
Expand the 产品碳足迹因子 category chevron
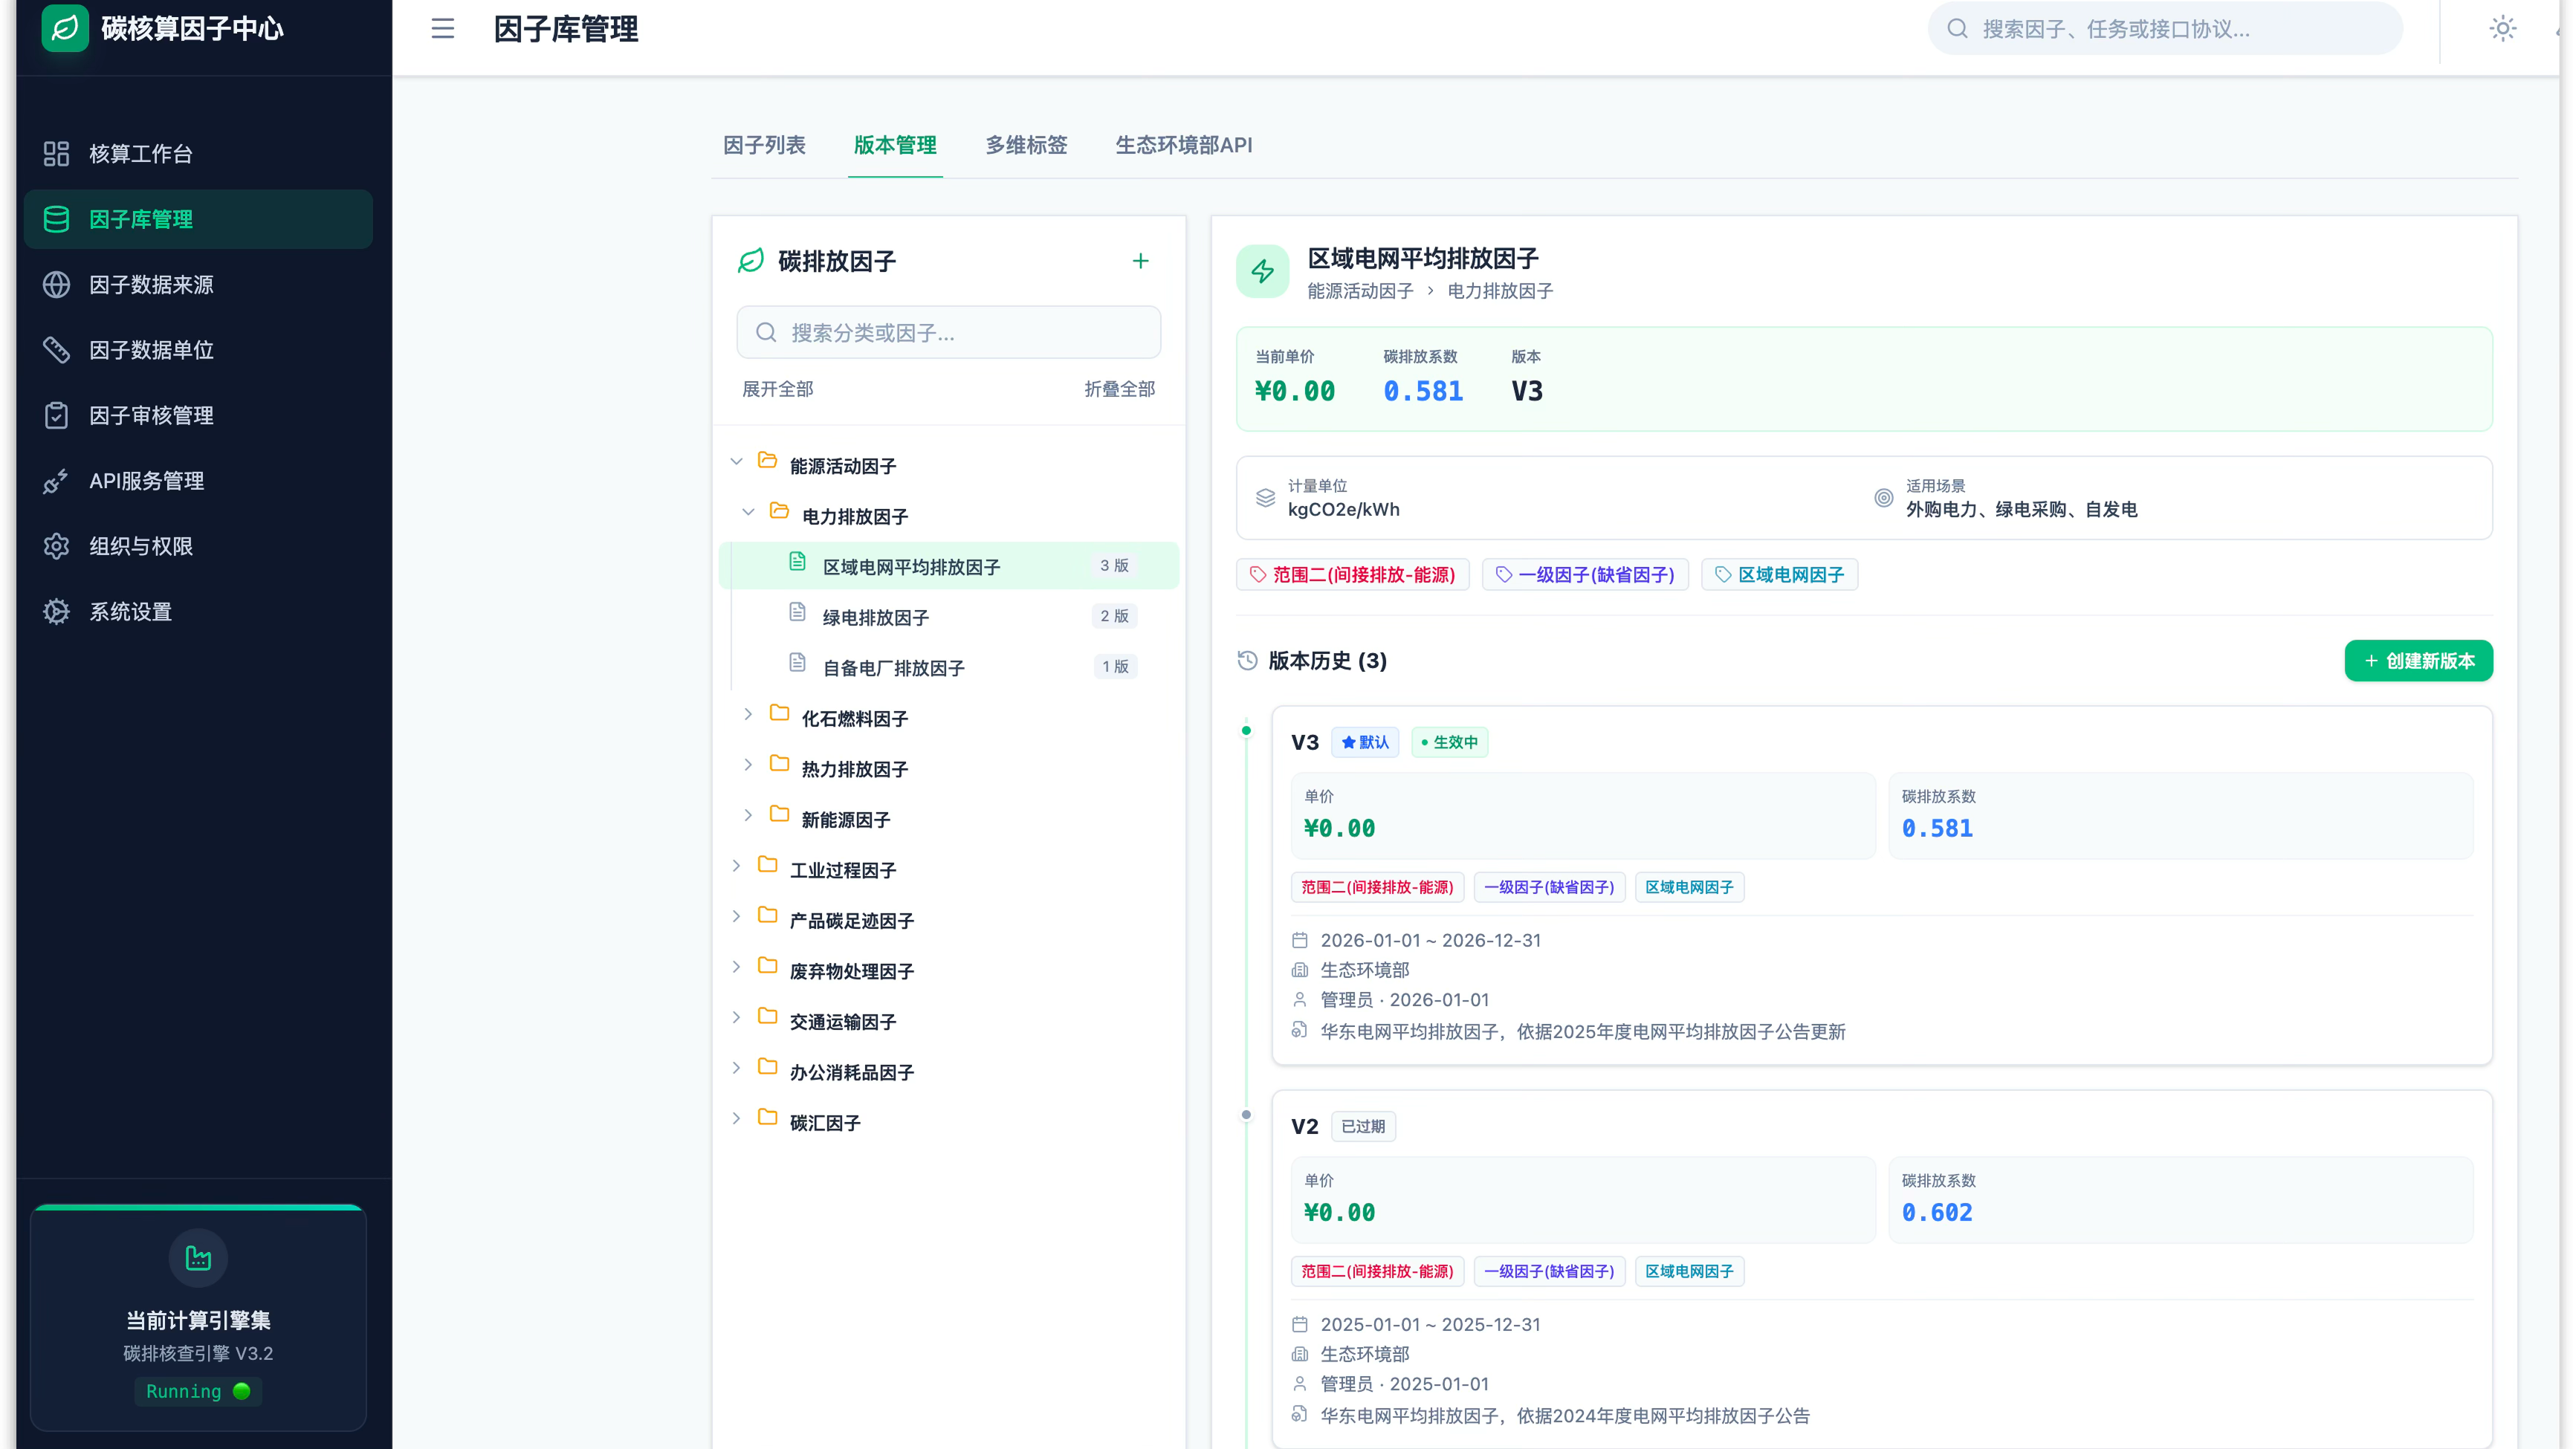pos(736,916)
